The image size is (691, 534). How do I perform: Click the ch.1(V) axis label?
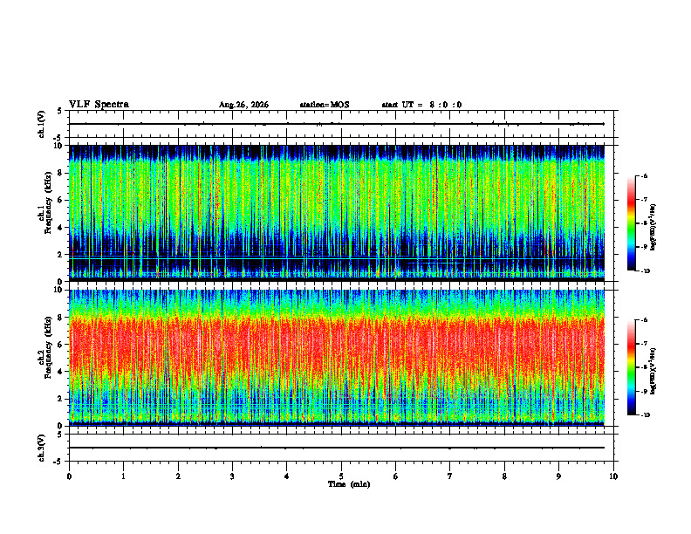(x=42, y=124)
